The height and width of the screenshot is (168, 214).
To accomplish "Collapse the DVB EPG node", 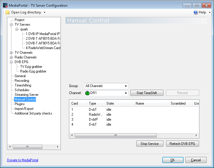I will (x=11, y=62).
